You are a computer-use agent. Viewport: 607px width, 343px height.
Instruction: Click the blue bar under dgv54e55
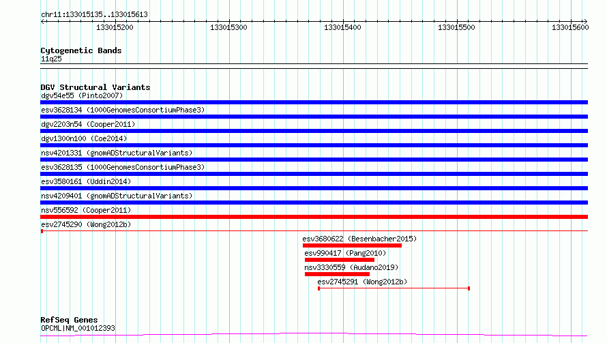pos(314,102)
